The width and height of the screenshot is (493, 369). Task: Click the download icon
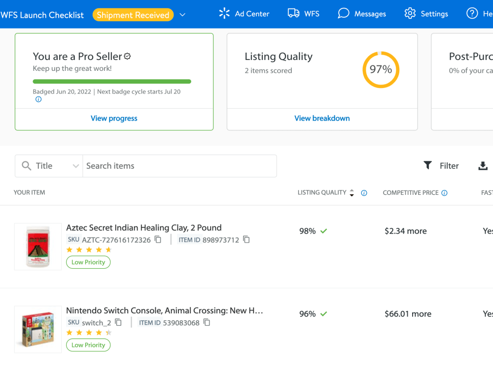click(483, 166)
